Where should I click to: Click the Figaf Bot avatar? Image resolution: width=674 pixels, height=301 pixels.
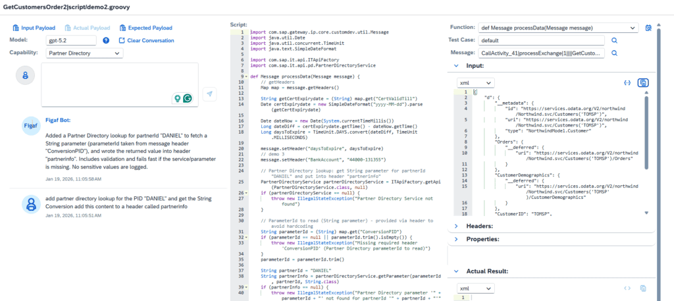(x=31, y=126)
